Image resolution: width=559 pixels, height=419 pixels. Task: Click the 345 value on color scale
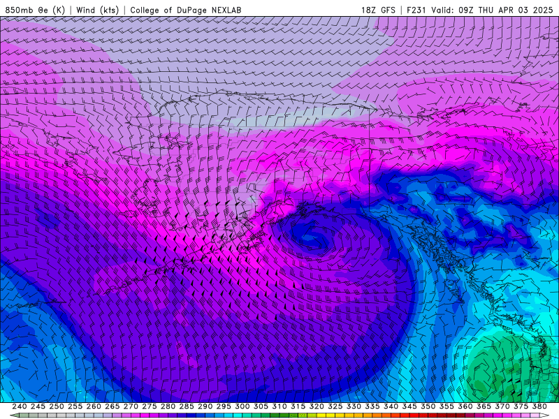coord(409,406)
